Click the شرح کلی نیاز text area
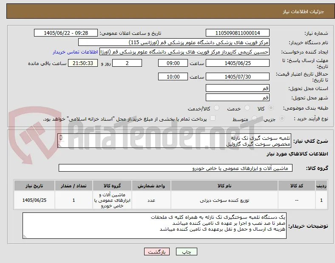The height and width of the screenshot is (263, 335). (x=174, y=141)
